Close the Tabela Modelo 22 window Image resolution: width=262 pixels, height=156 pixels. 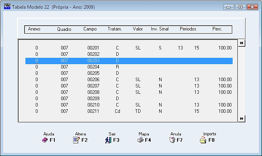tap(252, 7)
